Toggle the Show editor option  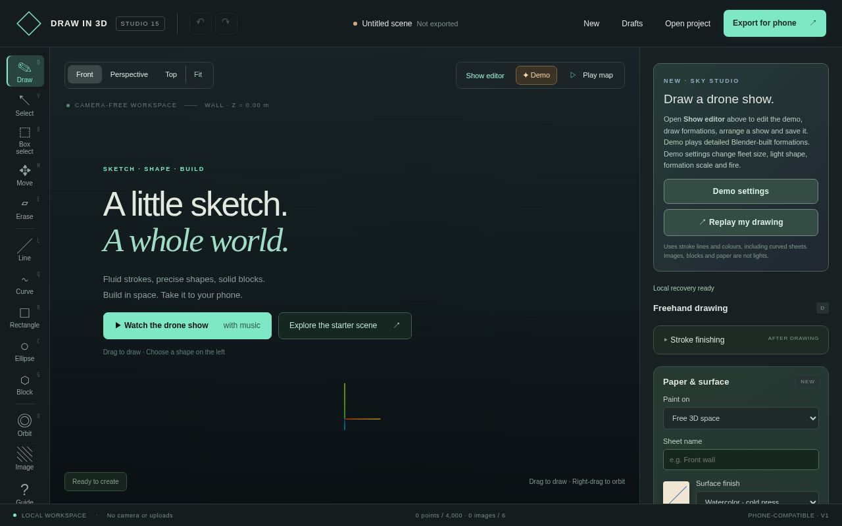tap(485, 76)
